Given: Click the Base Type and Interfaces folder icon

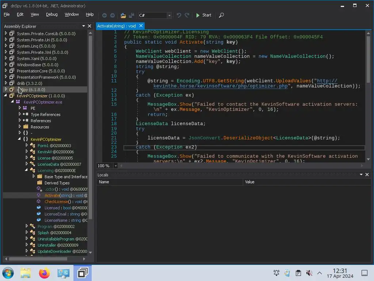Looking at the screenshot, I should tap(40, 176).
